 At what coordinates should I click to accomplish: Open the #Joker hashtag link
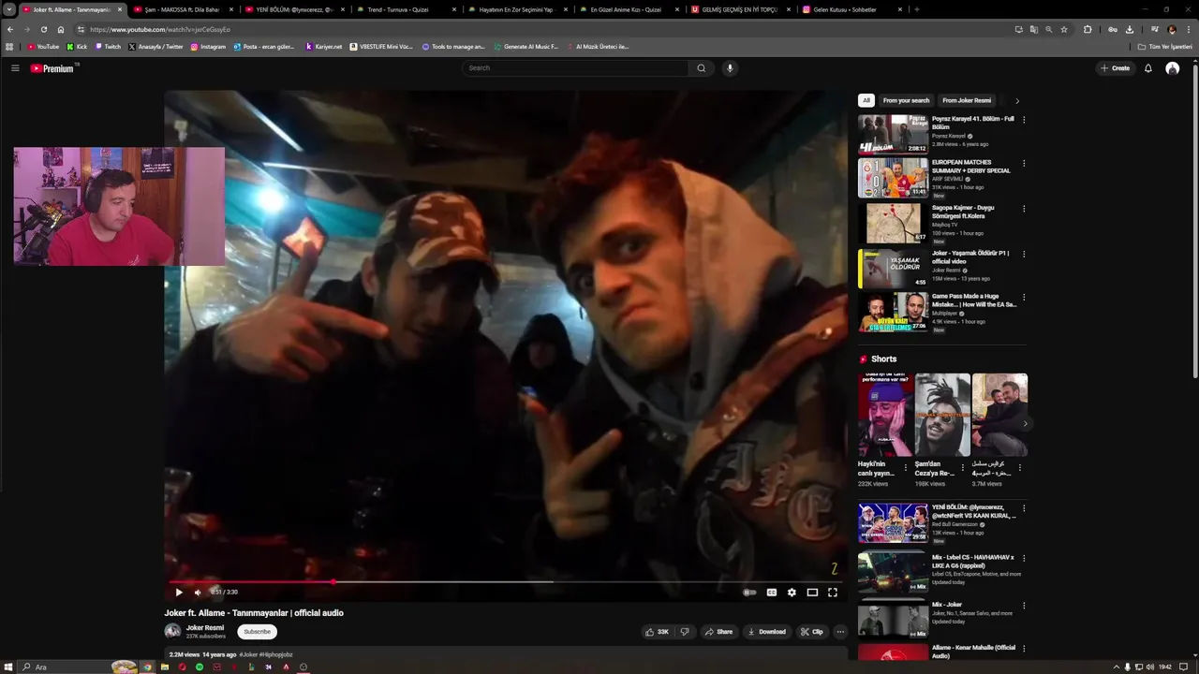(248, 654)
